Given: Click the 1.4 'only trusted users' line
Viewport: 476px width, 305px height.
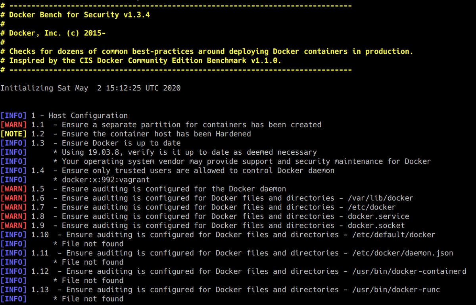Looking at the screenshot, I should 167,171.
